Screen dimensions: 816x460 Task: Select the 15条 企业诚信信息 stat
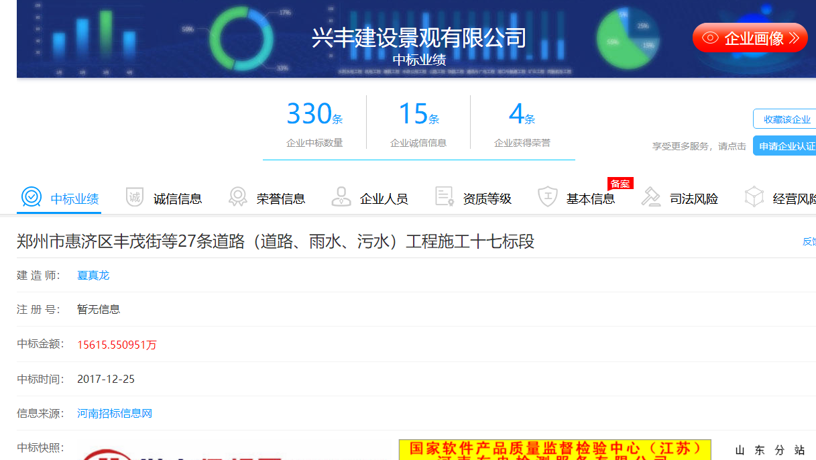click(418, 123)
